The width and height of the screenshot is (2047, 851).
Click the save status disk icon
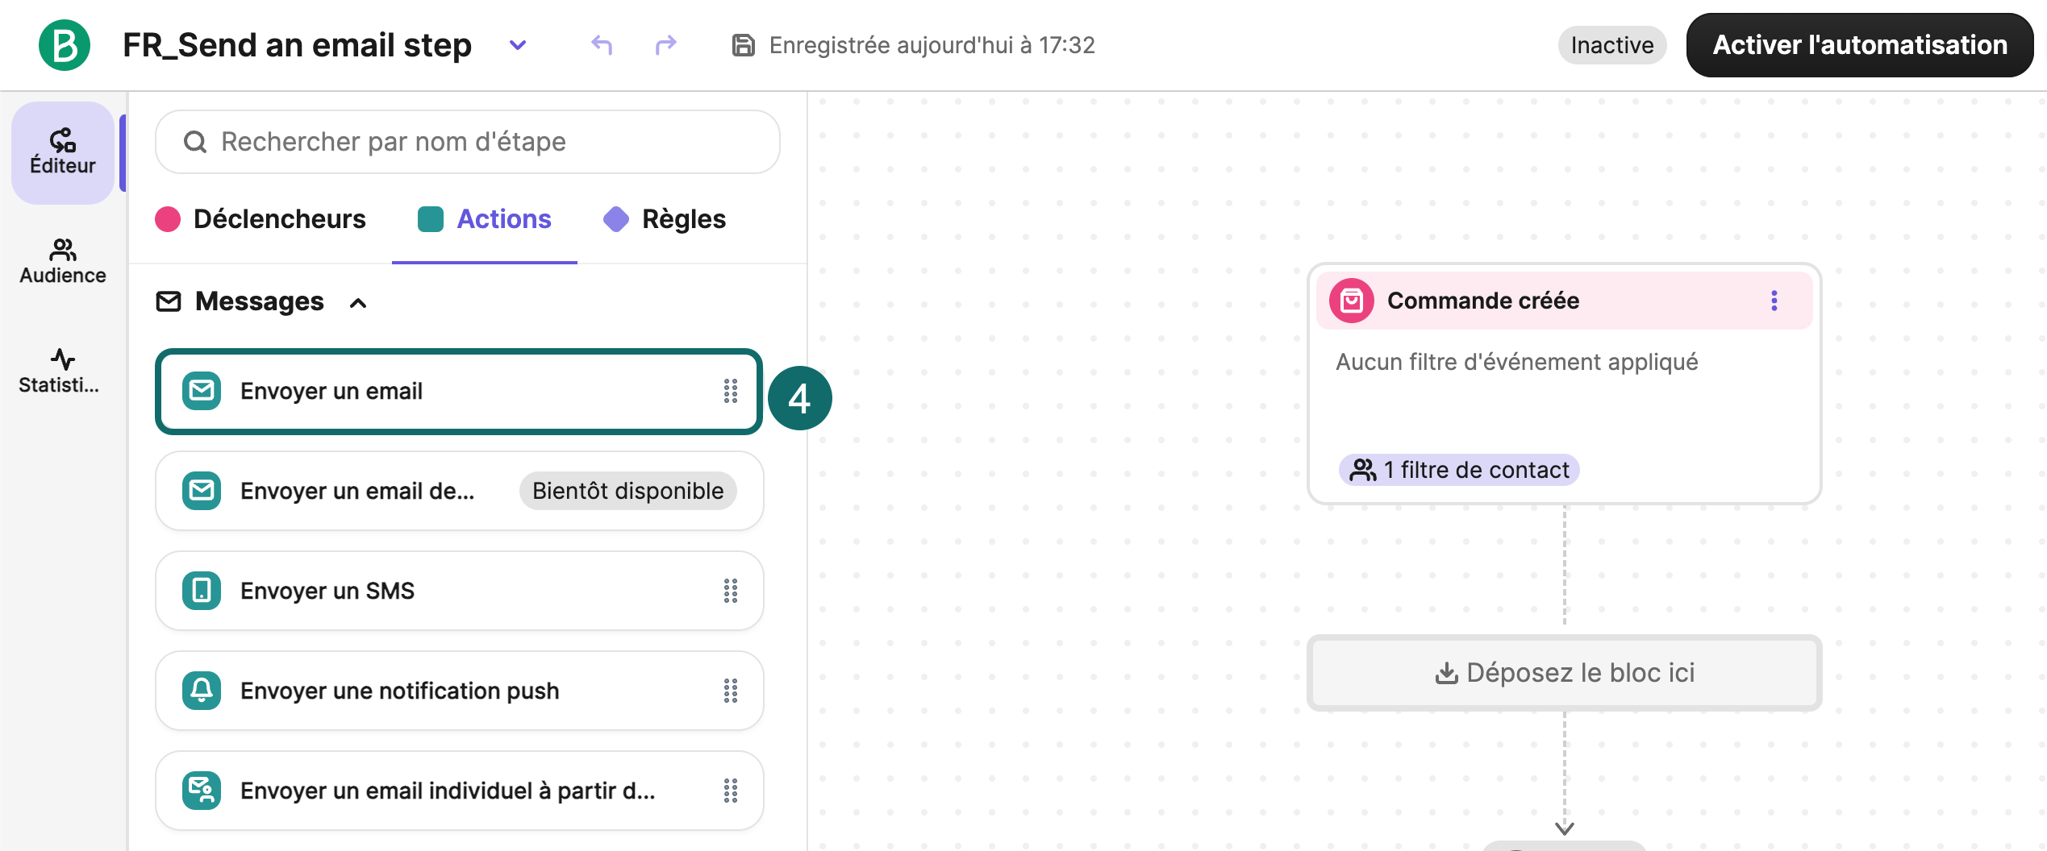[743, 45]
